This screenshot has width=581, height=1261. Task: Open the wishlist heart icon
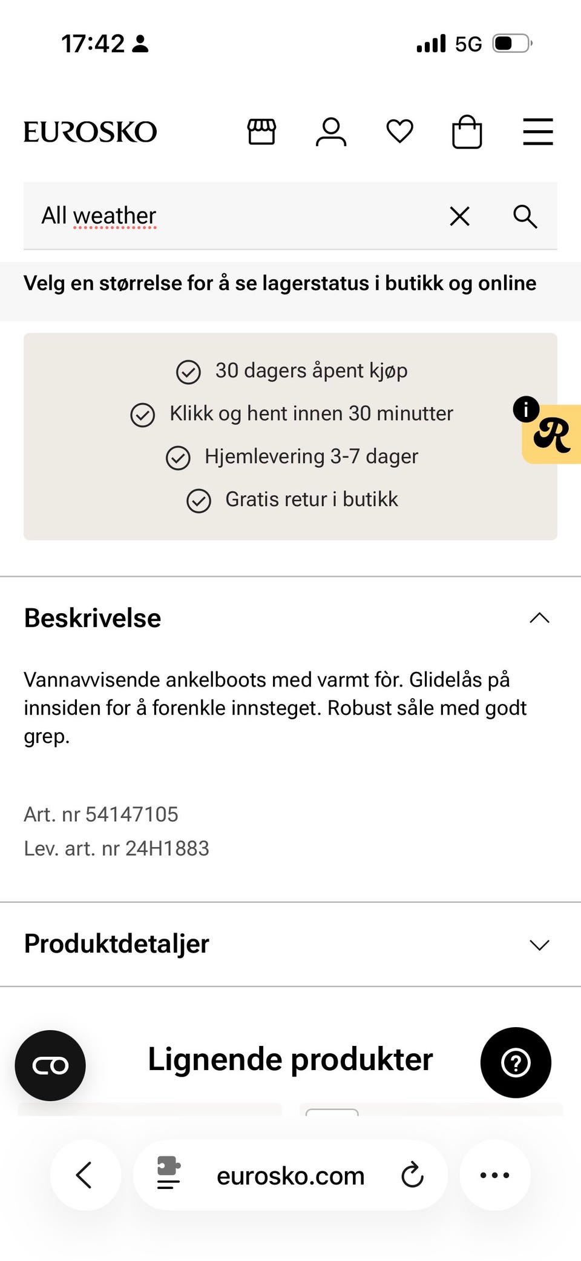click(x=399, y=131)
